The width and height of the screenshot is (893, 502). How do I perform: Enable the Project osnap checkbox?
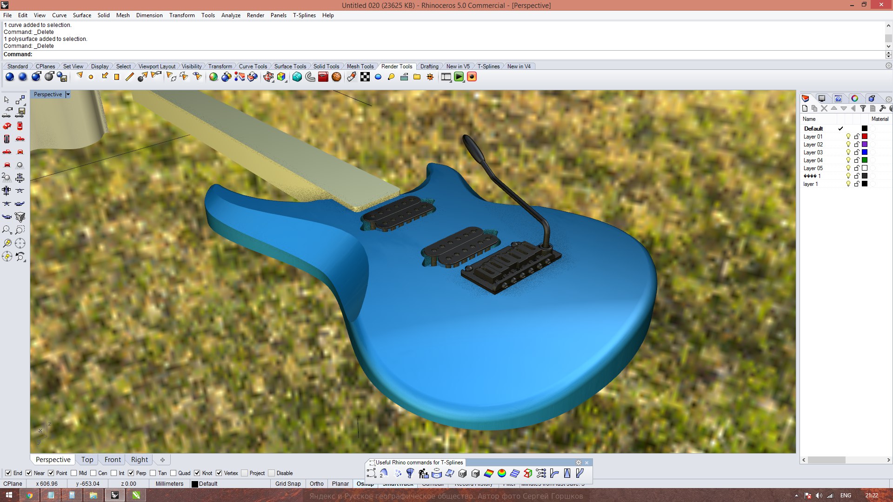click(x=245, y=473)
